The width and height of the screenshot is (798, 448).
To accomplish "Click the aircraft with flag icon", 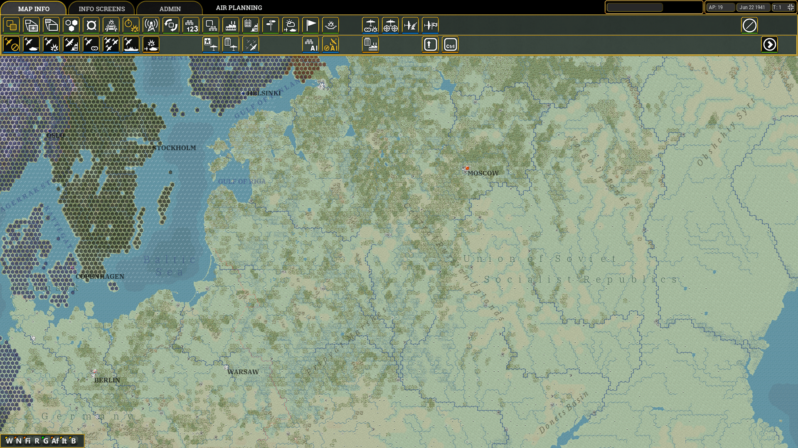I will click(430, 25).
